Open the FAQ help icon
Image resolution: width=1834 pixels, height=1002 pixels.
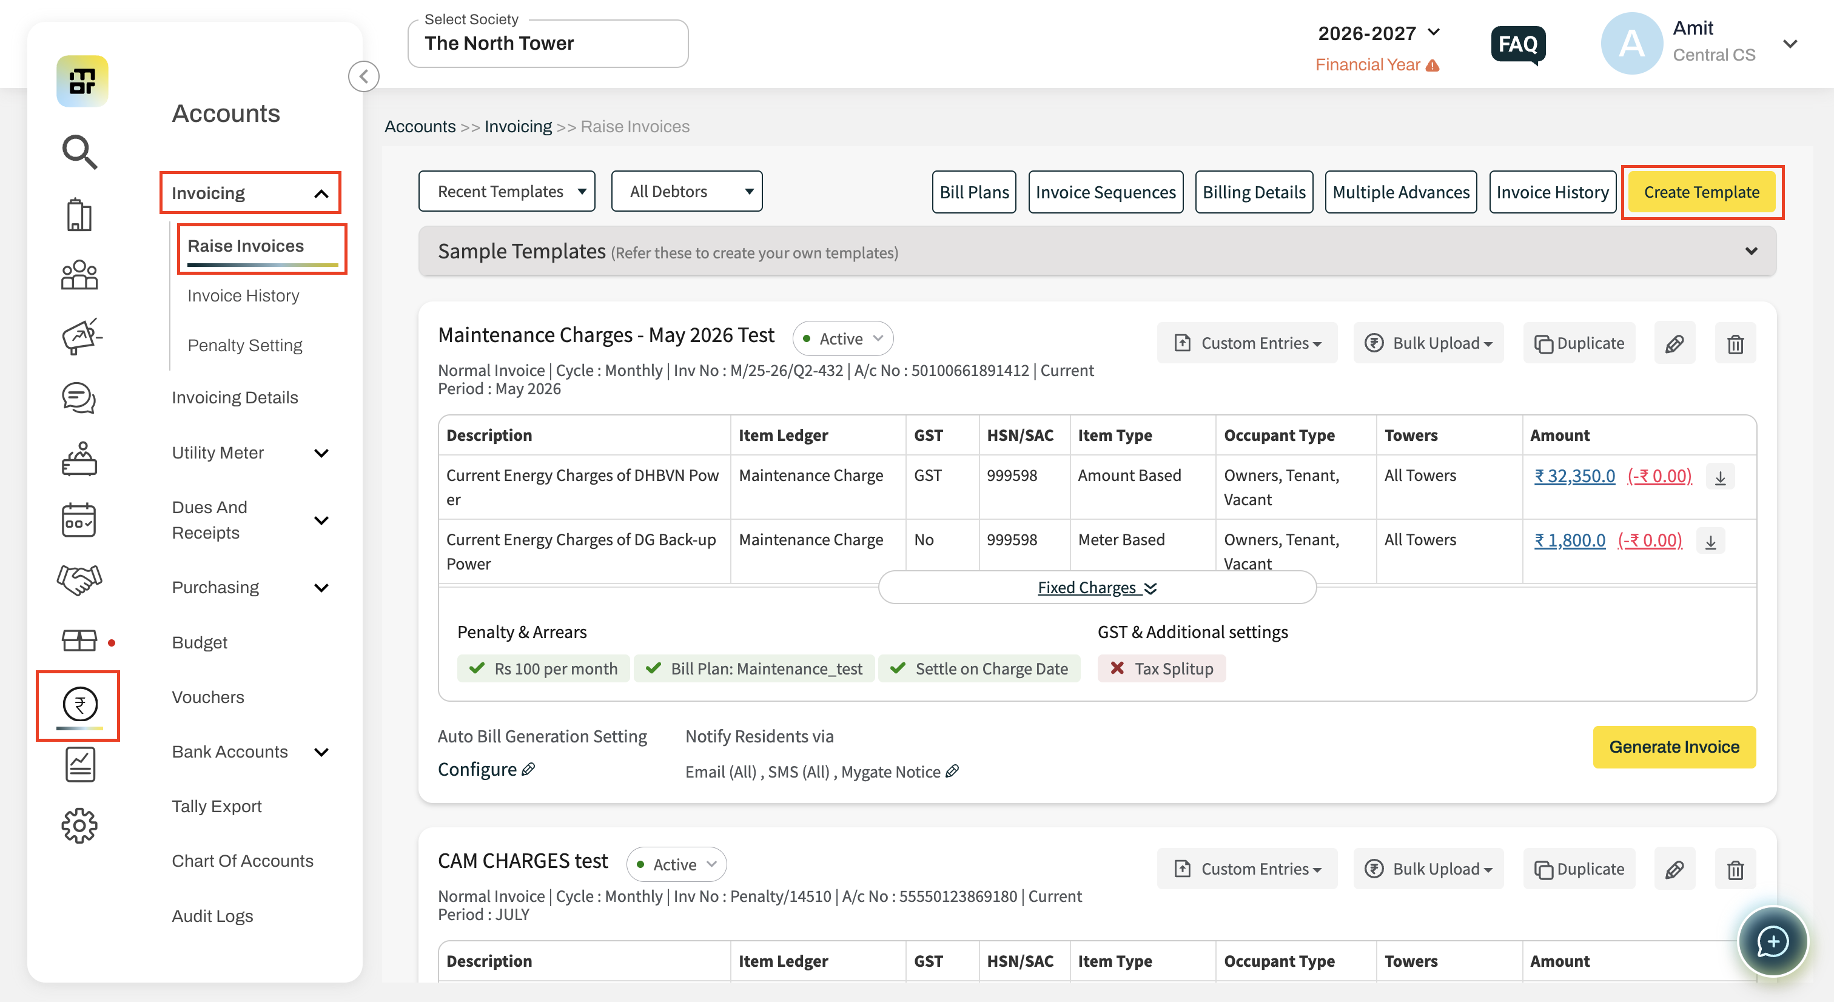coord(1518,45)
